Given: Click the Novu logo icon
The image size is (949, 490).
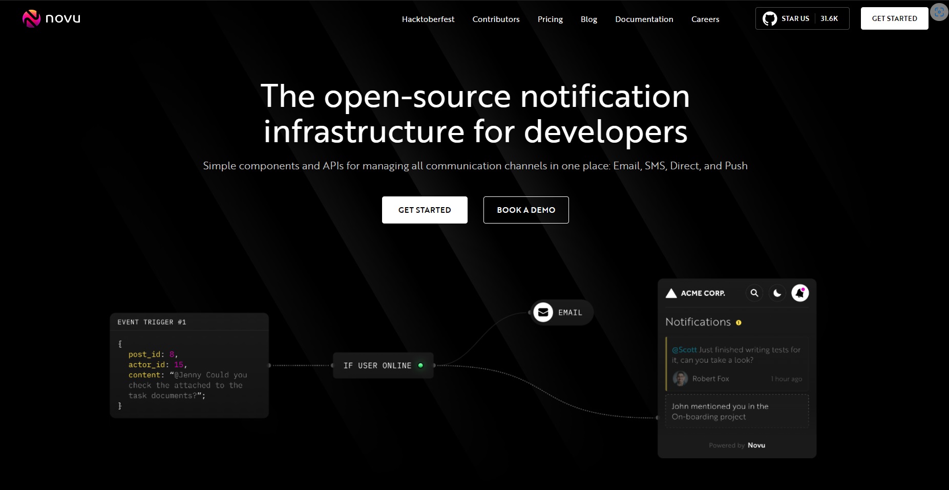Looking at the screenshot, I should point(31,18).
